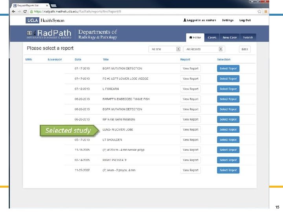The width and height of the screenshot is (283, 212).
Task: Select Report for LT SHOULDER
Action: (x=228, y=140)
